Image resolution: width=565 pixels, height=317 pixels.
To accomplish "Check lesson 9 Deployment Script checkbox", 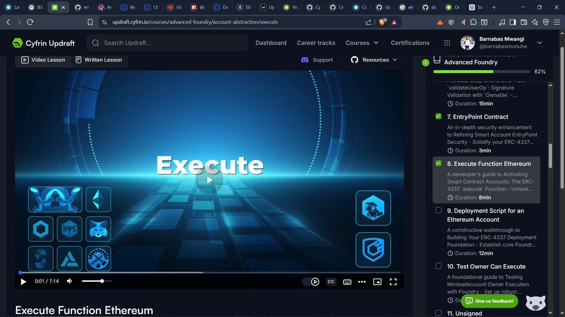I will pyautogui.click(x=438, y=210).
